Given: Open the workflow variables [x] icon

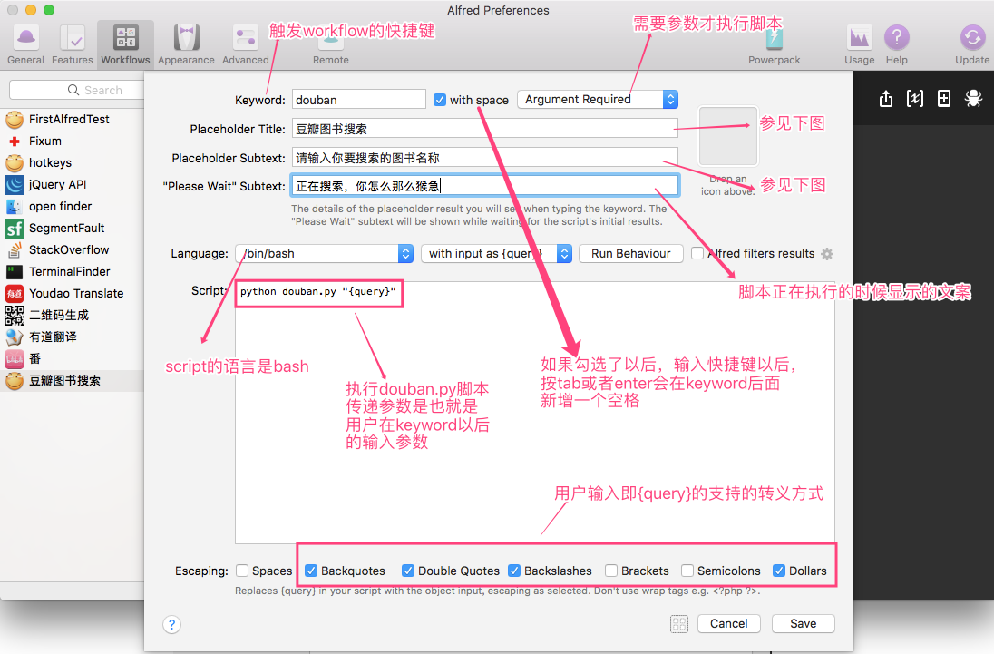Looking at the screenshot, I should click(915, 98).
